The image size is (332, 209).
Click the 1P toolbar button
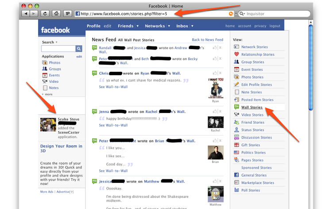tap(68, 14)
